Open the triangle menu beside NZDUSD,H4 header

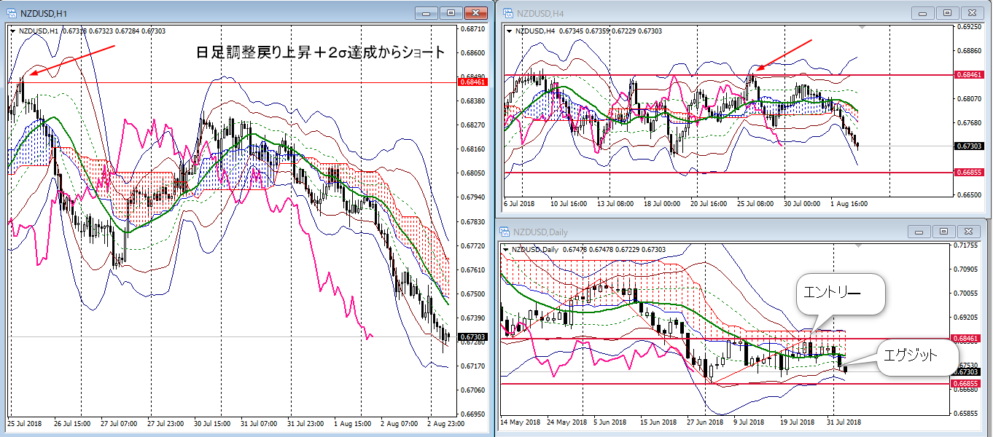coord(510,31)
